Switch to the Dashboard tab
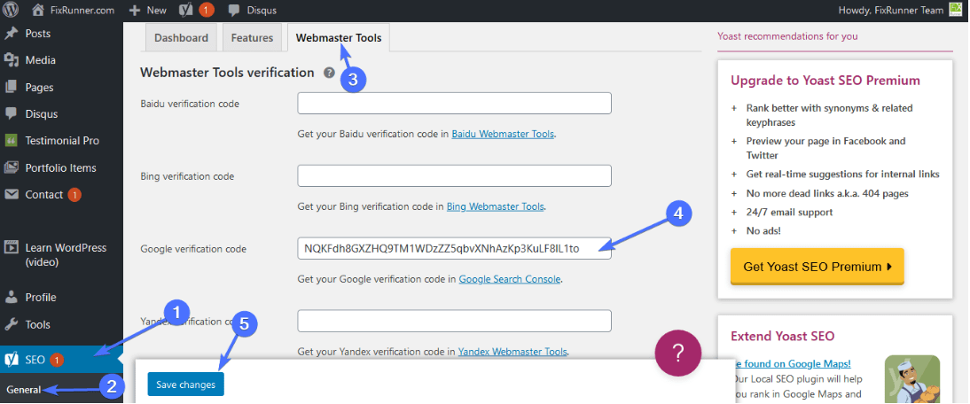The width and height of the screenshot is (970, 404). pos(181,38)
